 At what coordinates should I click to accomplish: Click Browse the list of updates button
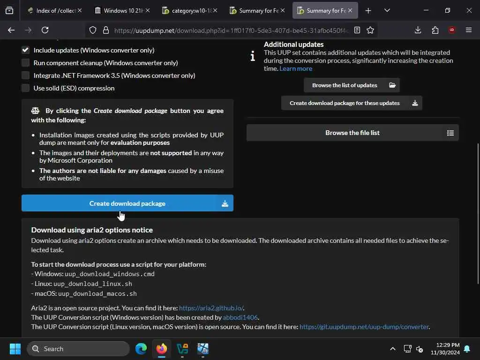tap(352, 85)
